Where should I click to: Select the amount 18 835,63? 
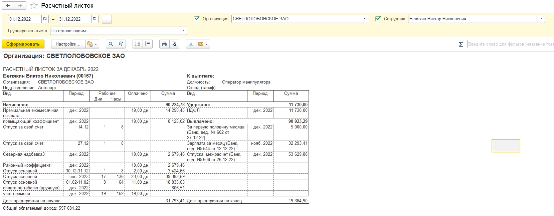coord(175,182)
